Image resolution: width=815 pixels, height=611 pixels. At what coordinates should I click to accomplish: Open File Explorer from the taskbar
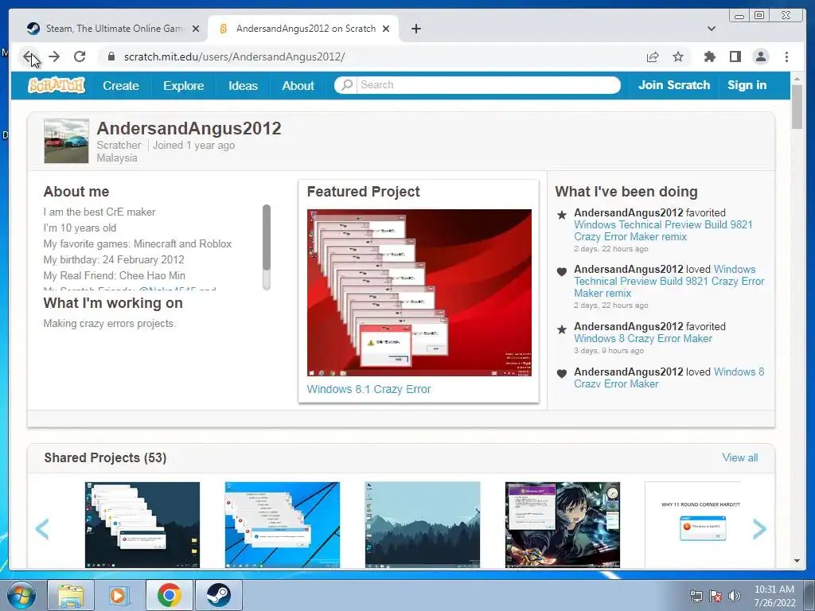[71, 595]
